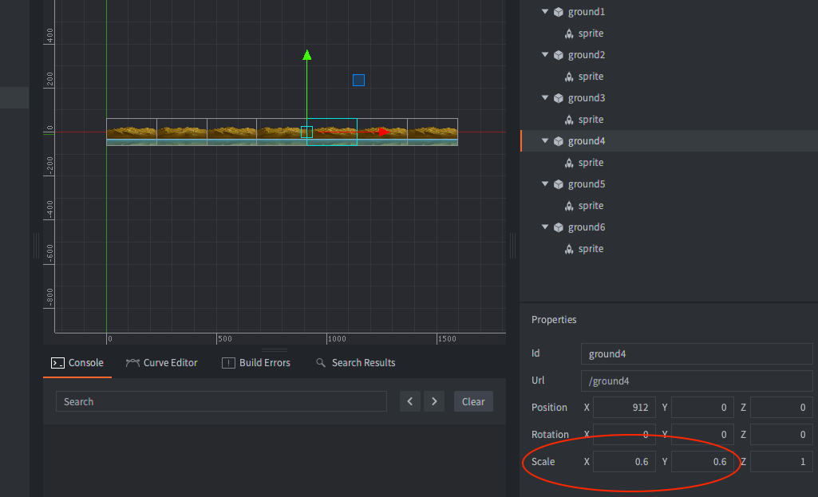Screen dimensions: 818x497
Task: Click the green Y-axis arrow gizmo
Action: click(x=306, y=55)
